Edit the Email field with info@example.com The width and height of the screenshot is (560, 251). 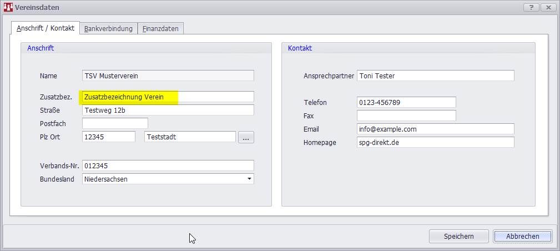click(435, 129)
